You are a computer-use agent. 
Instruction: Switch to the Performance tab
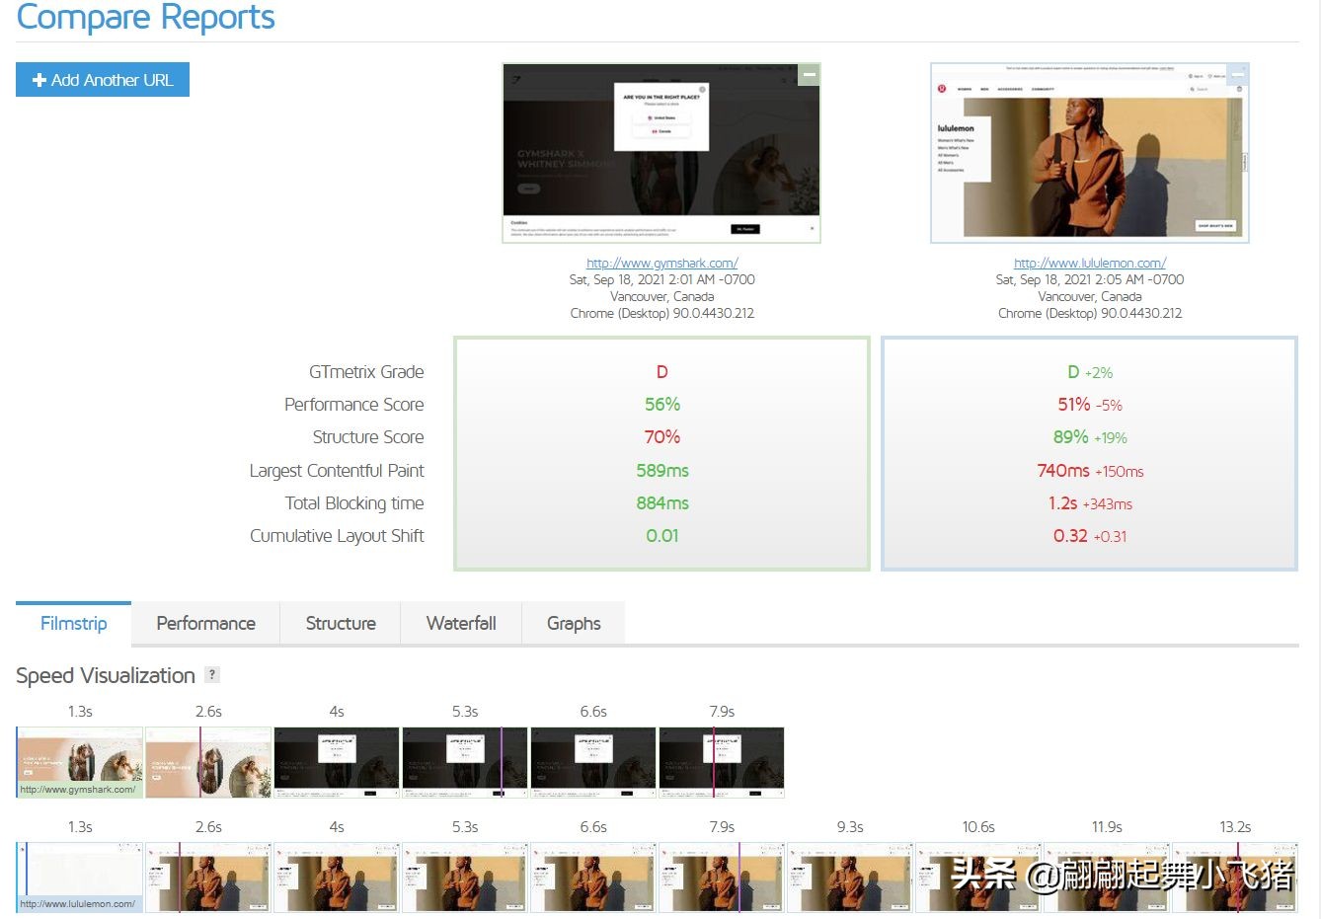[x=205, y=623]
